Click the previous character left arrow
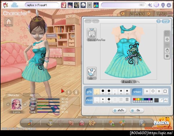The image size is (174, 136). pyautogui.click(x=8, y=104)
